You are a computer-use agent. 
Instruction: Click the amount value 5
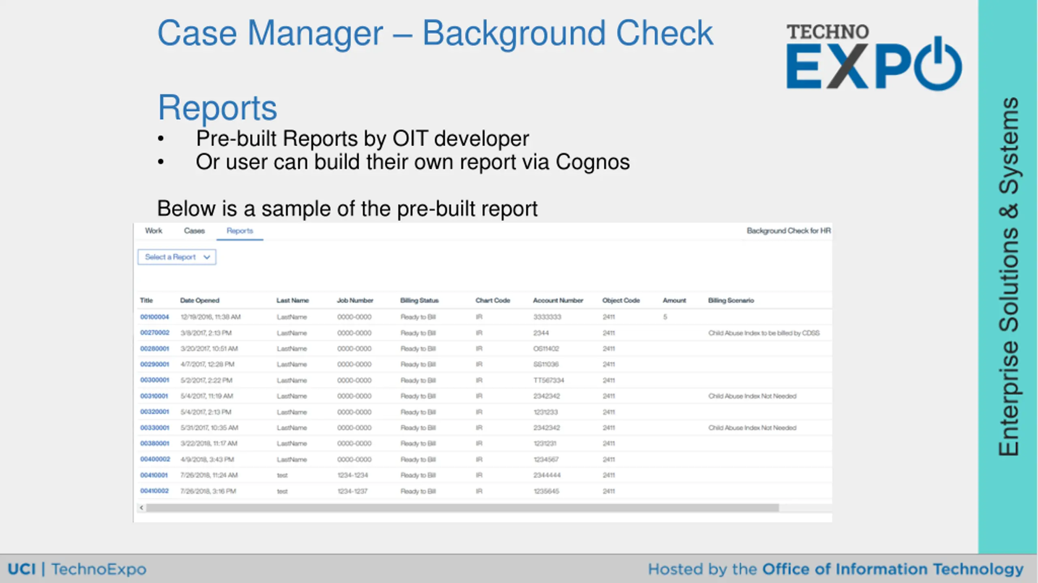pyautogui.click(x=665, y=317)
